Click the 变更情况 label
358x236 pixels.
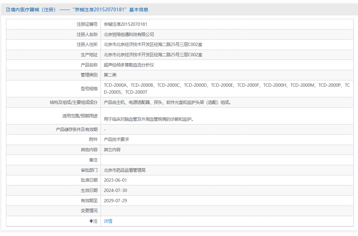pos(89,211)
